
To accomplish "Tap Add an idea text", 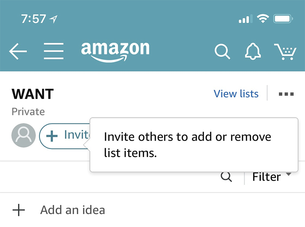I will pyautogui.click(x=72, y=210).
